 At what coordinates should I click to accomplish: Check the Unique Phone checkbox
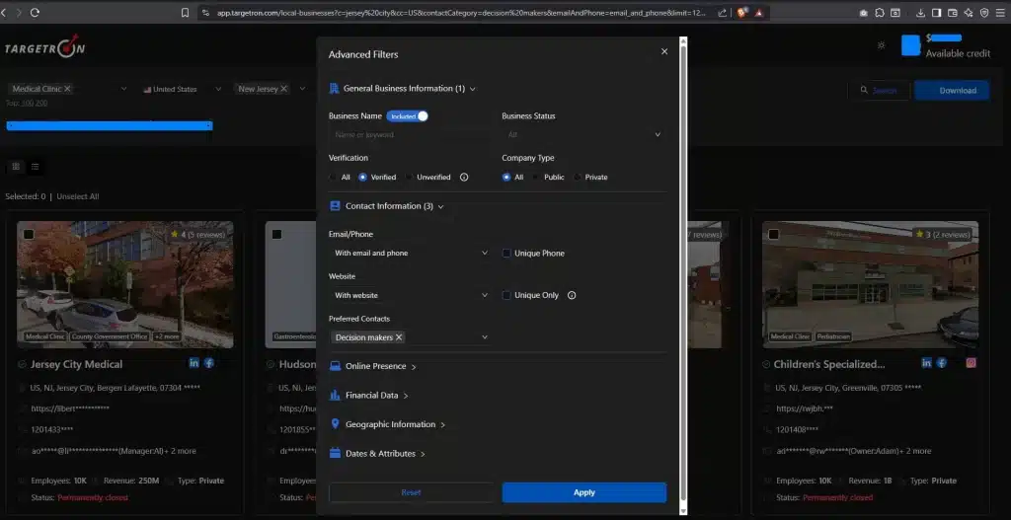[x=506, y=254]
